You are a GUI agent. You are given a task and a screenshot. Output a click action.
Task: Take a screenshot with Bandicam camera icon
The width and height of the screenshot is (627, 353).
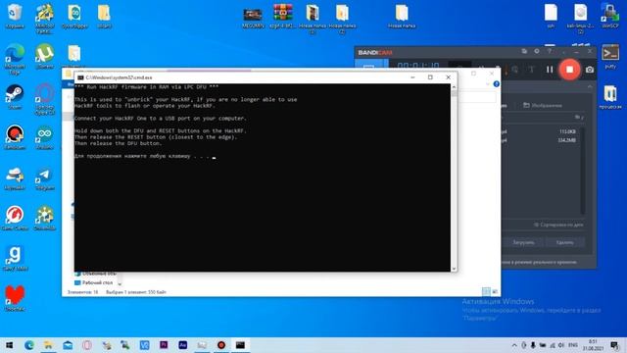[590, 70]
